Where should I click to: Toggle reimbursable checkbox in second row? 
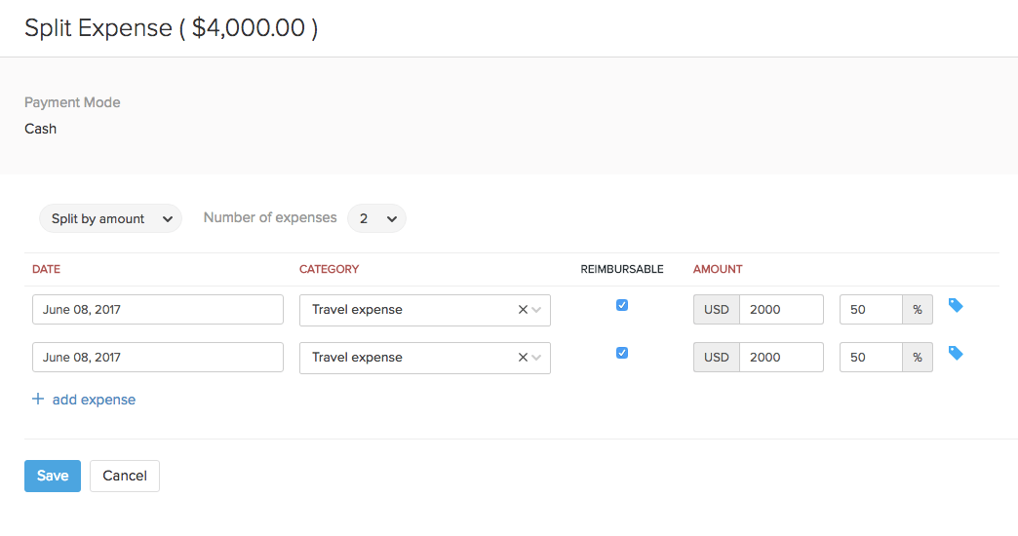coord(622,353)
